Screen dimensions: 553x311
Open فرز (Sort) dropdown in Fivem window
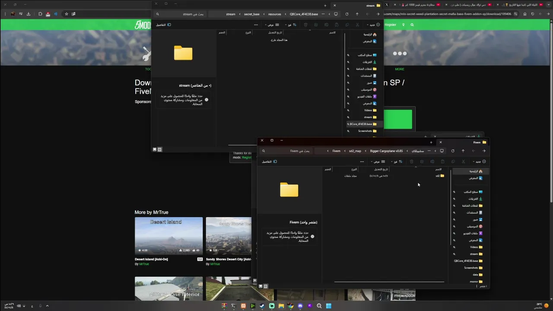pyautogui.click(x=396, y=162)
